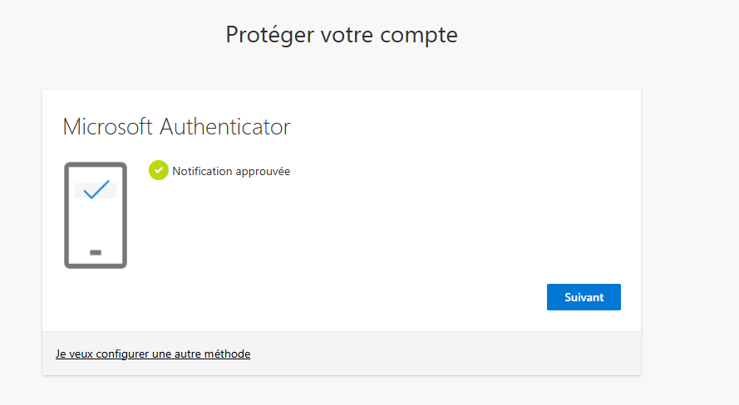Click the word "Protéger" in the page title
This screenshot has height=405, width=739.
click(x=265, y=36)
